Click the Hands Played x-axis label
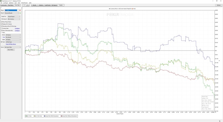 pyautogui.click(x=119, y=114)
